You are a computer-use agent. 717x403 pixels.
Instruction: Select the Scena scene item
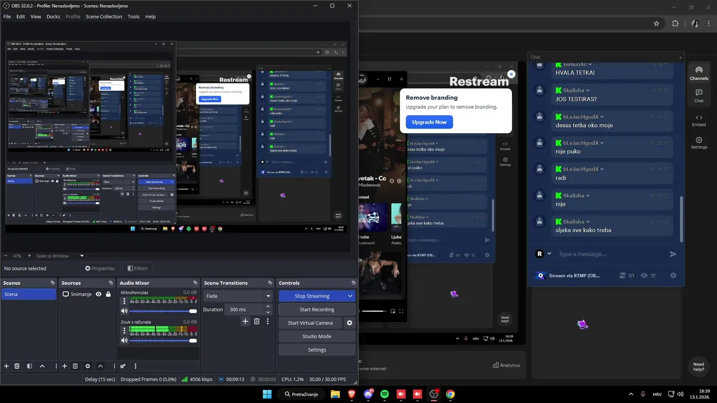pos(29,294)
